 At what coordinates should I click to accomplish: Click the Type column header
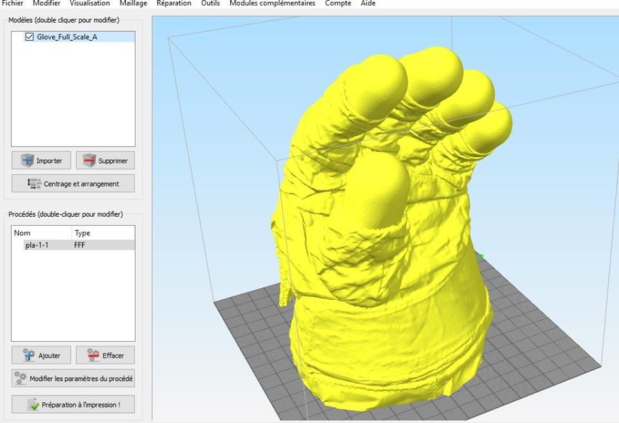point(83,233)
